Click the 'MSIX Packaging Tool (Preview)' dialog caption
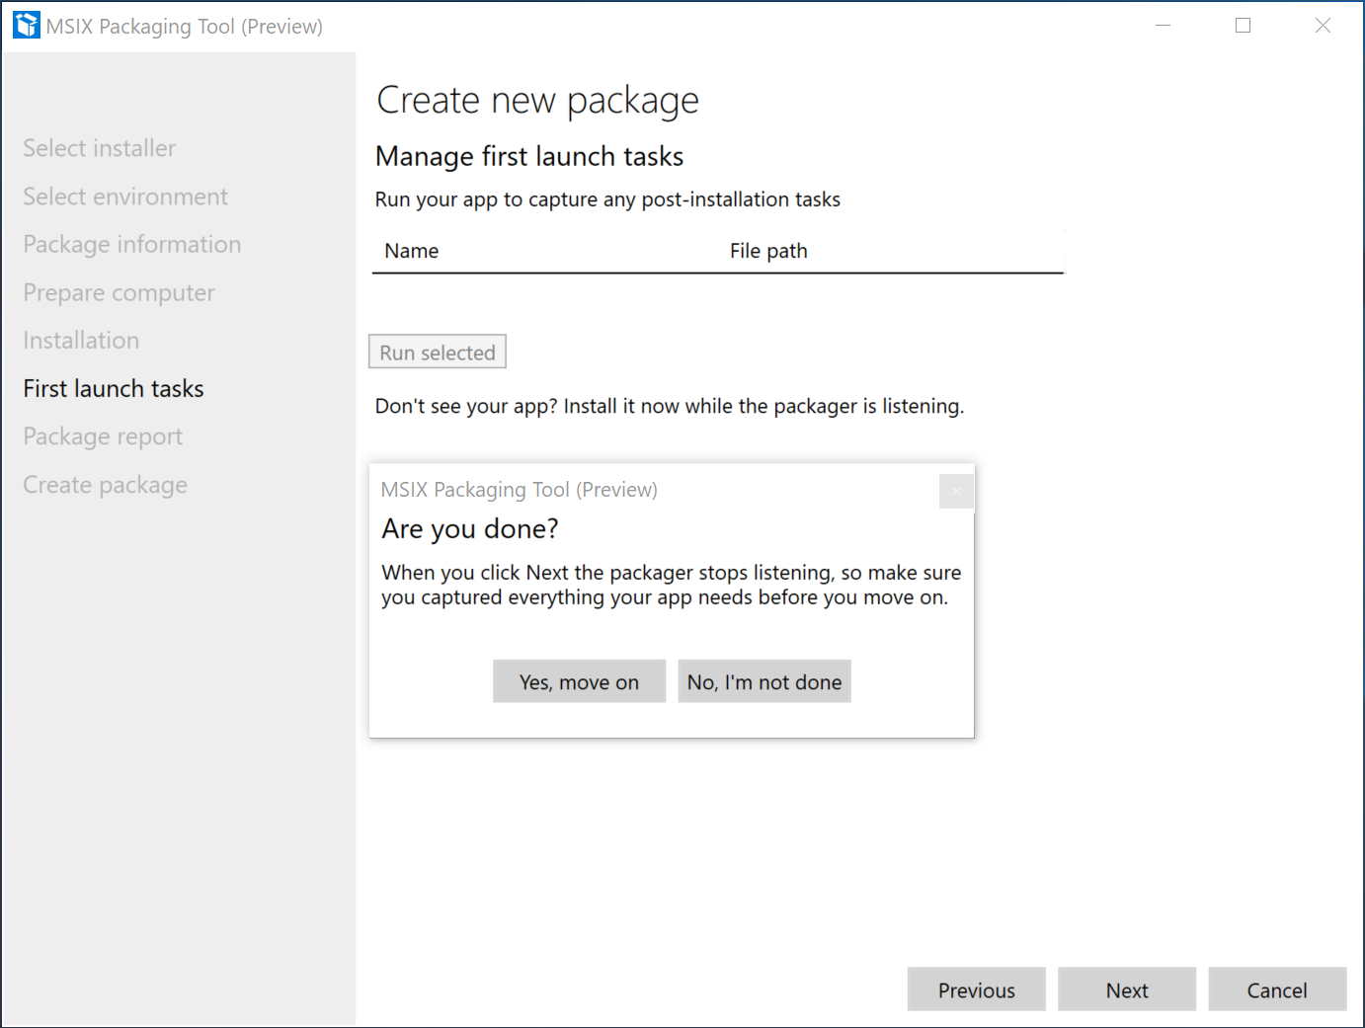 pos(520,490)
